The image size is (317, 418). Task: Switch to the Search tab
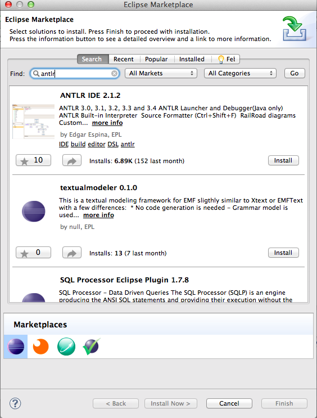click(x=93, y=59)
